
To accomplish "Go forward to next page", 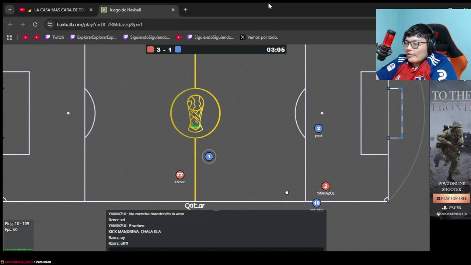I will (23, 25).
